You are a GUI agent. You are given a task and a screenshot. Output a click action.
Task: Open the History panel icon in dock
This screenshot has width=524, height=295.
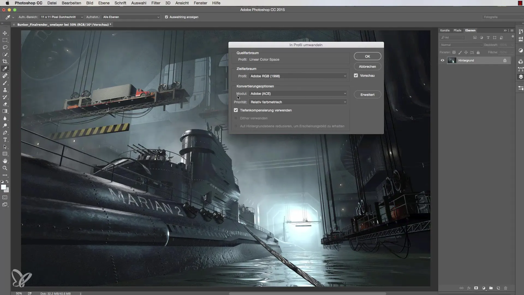(520, 31)
